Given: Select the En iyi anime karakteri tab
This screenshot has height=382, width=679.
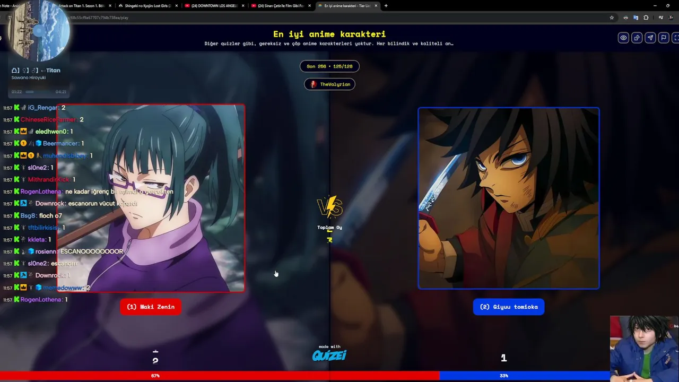Looking at the screenshot, I should click(347, 6).
